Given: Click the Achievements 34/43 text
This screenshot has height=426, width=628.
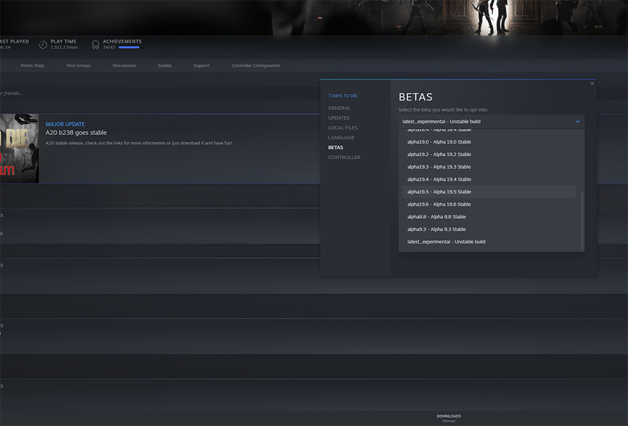Looking at the screenshot, I should 109,47.
